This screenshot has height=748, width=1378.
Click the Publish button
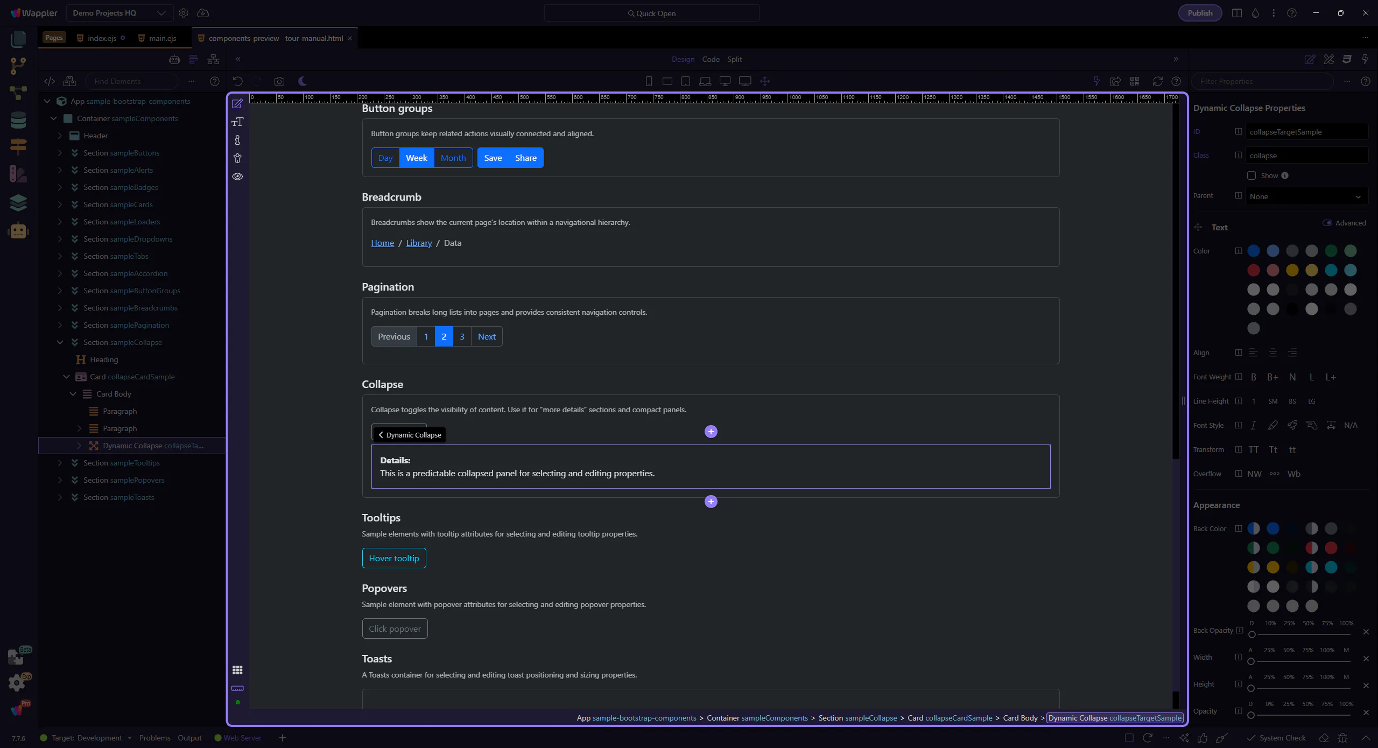point(1200,13)
